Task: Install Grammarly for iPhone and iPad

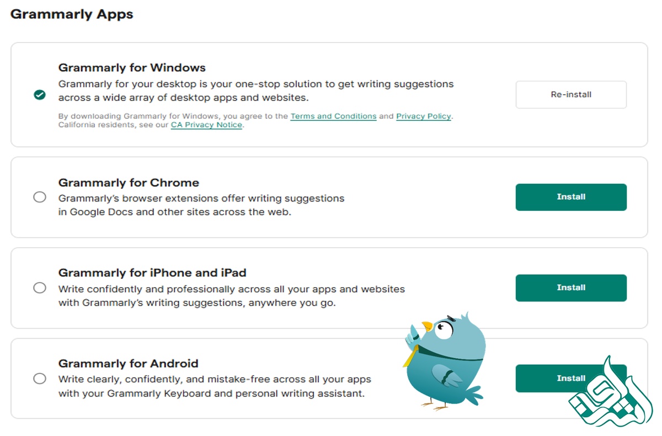Action: pos(571,288)
